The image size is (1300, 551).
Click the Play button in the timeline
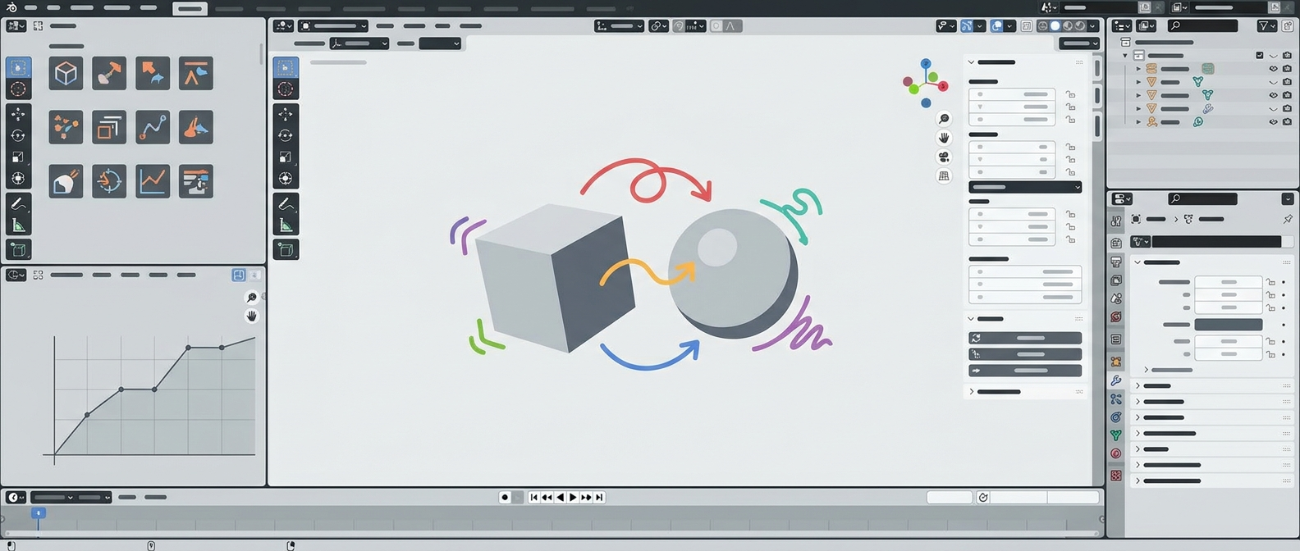point(573,498)
